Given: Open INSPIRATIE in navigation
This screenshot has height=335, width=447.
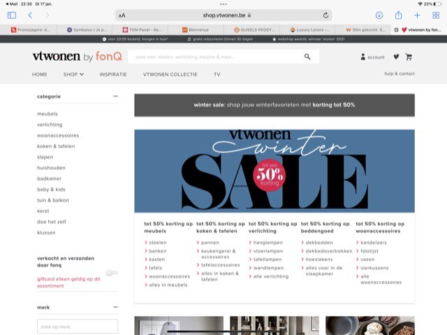Looking at the screenshot, I should 113,74.
